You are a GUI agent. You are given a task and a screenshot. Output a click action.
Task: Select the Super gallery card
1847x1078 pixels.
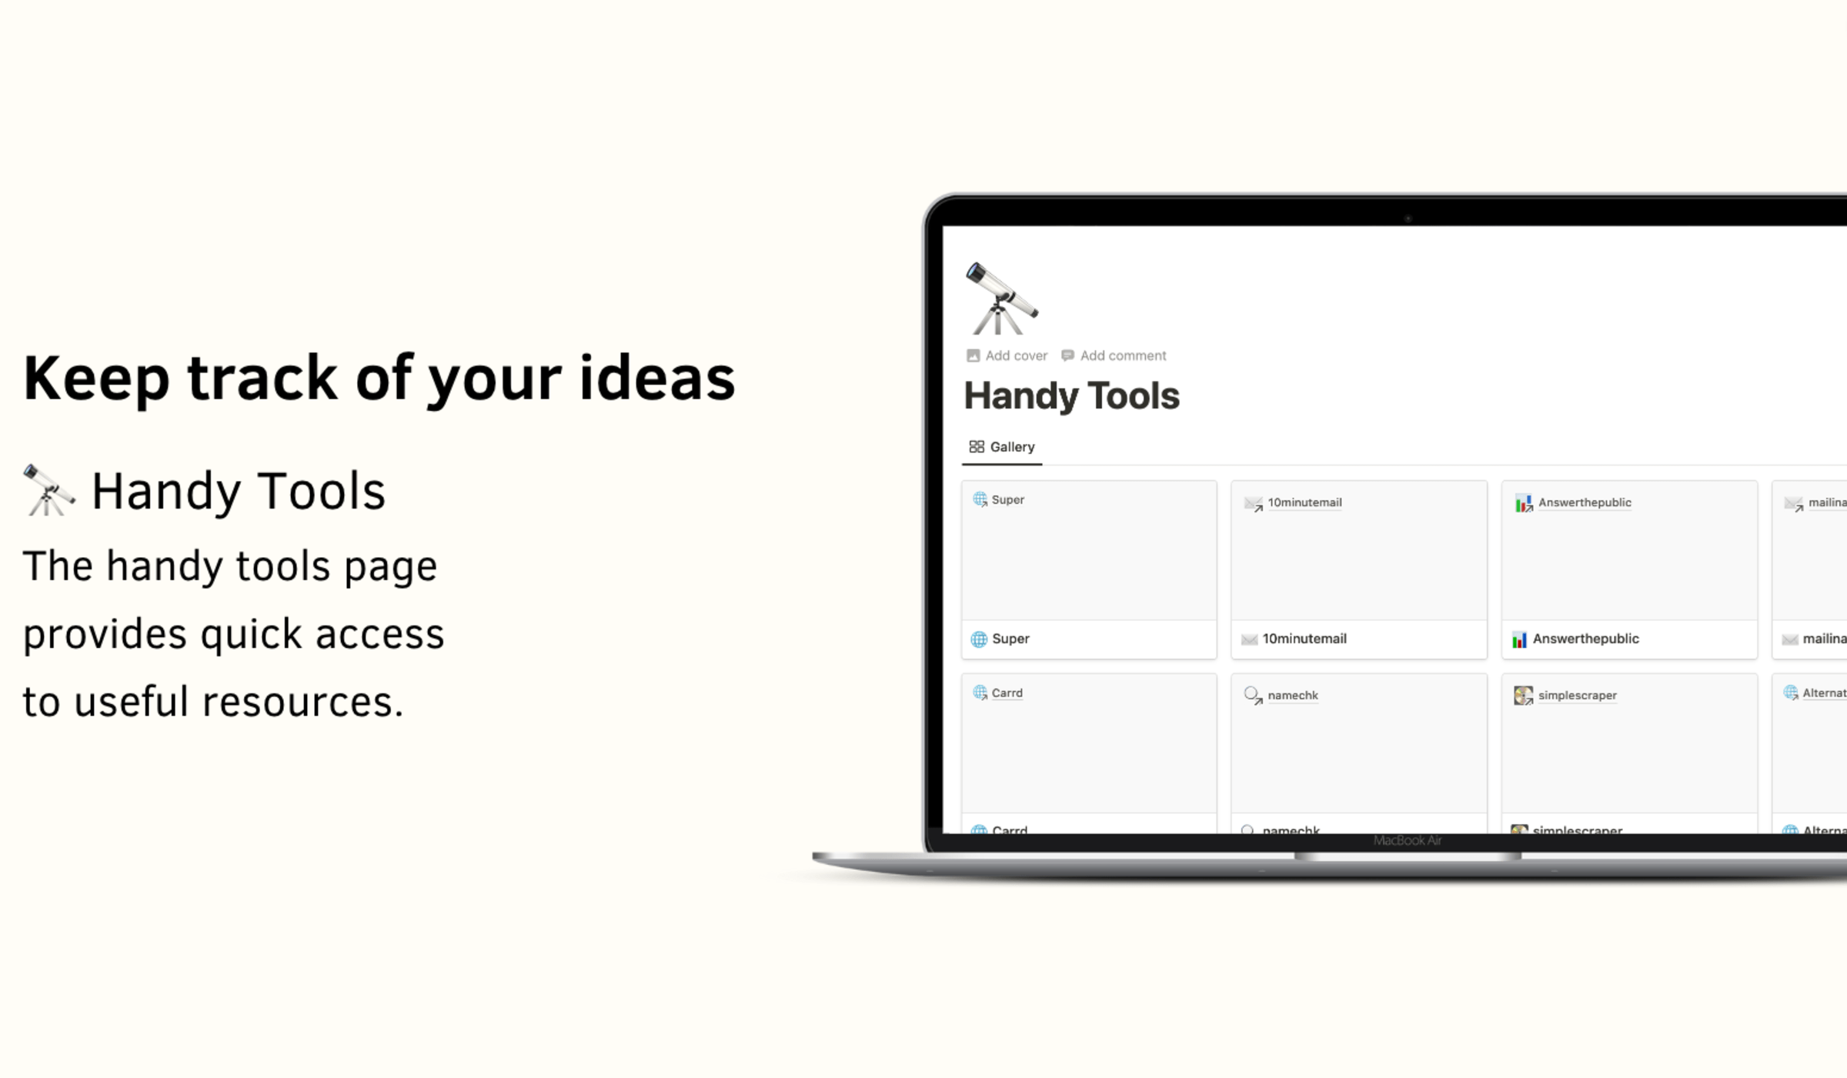(1088, 566)
